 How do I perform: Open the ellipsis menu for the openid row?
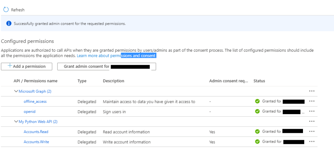click(x=311, y=111)
